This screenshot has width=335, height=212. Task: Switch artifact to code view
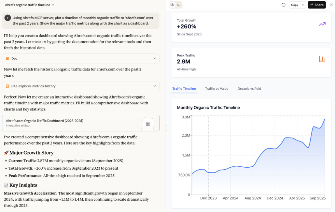point(179,5)
